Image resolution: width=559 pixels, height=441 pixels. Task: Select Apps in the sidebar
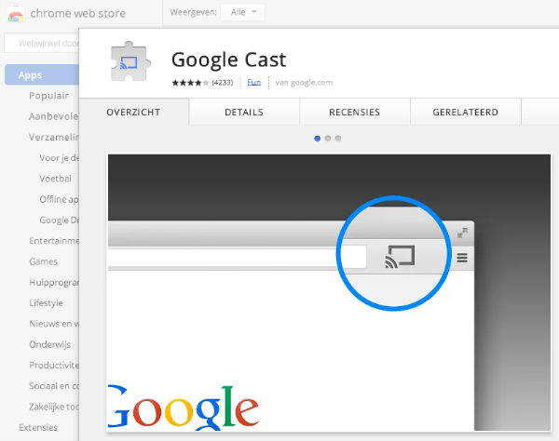[x=42, y=75]
